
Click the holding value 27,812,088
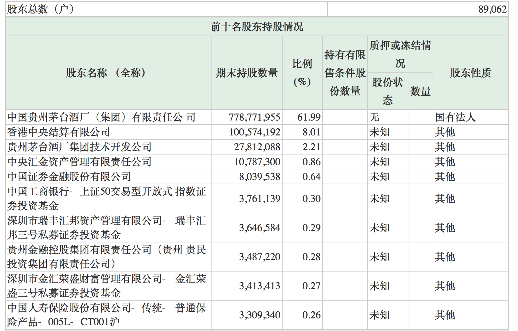tap(257, 147)
